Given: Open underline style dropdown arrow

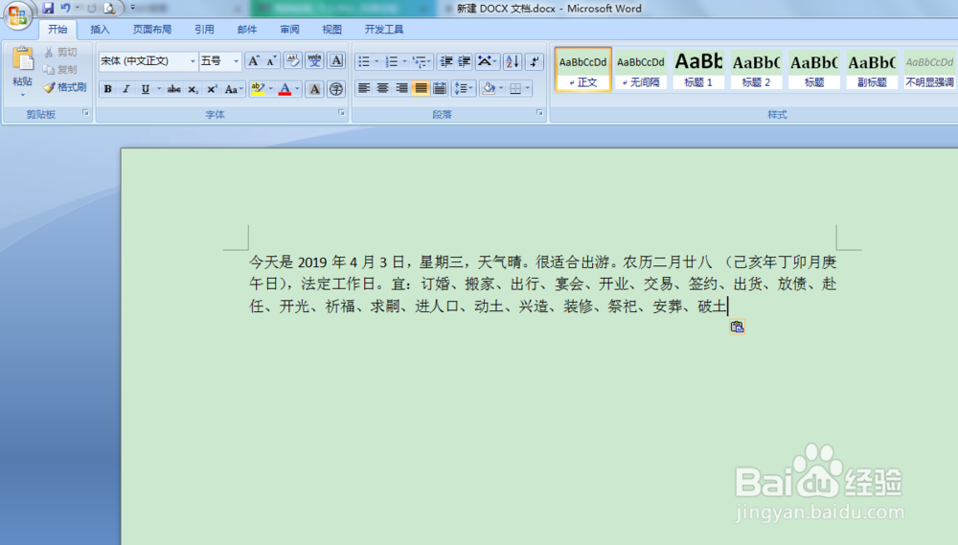Looking at the screenshot, I should click(x=159, y=89).
